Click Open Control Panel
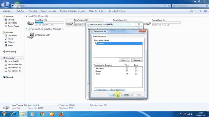Image resolution: width=209 pixels, height=117 pixels. 117,11
